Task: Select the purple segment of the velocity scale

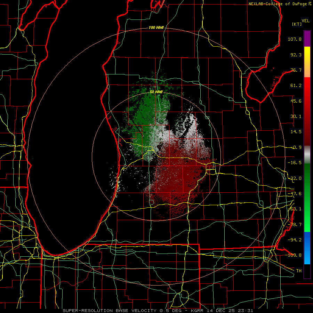Action: [x=307, y=39]
